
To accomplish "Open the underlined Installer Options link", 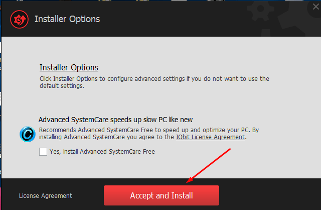I will (69, 67).
